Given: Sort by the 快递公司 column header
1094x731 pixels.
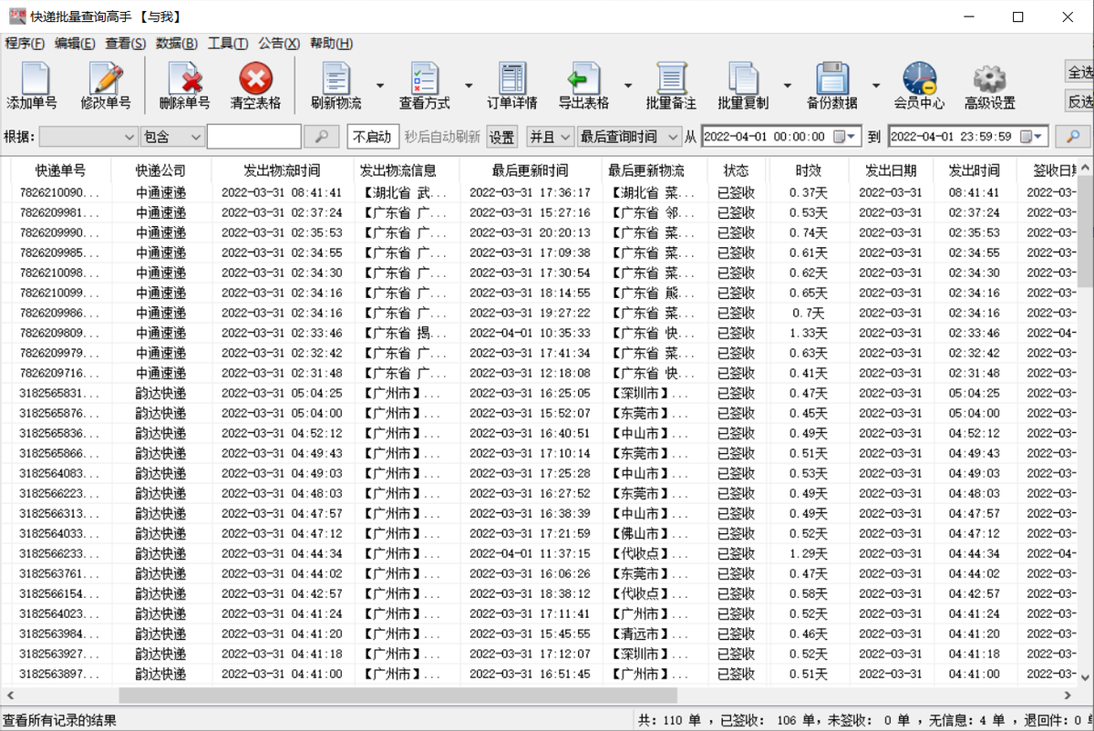Looking at the screenshot, I should coord(161,170).
